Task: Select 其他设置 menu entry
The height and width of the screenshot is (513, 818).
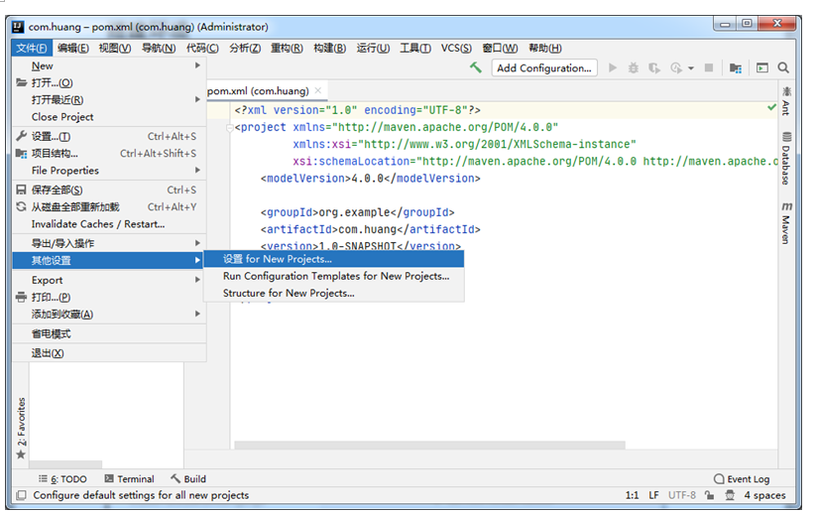Action: [109, 260]
